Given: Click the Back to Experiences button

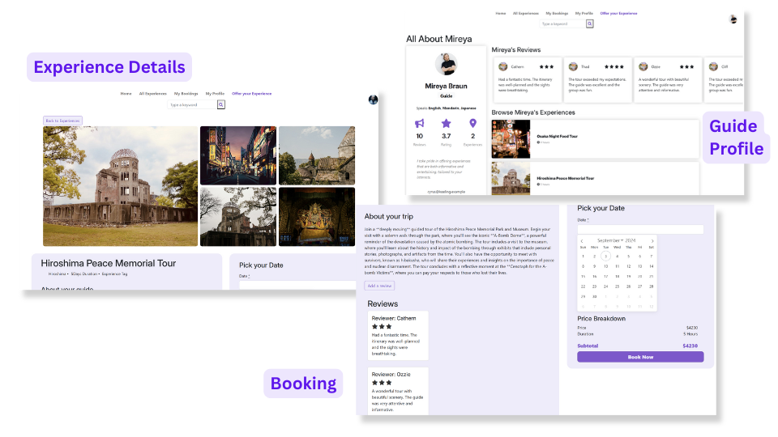Looking at the screenshot, I should (62, 121).
